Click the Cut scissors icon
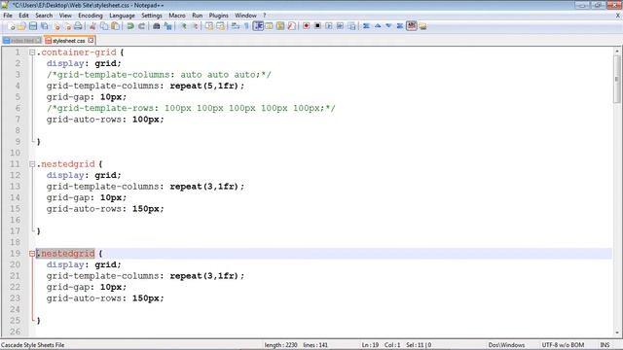The height and width of the screenshot is (350, 623). coord(92,26)
